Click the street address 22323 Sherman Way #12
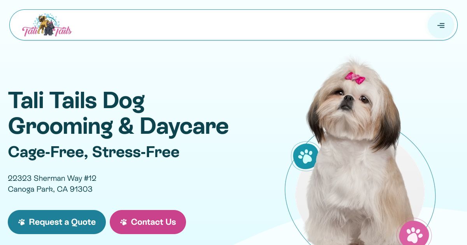This screenshot has height=245, width=467. pyautogui.click(x=52, y=178)
